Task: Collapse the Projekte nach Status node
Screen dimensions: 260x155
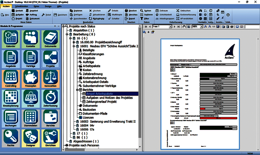Action: coord(64,26)
